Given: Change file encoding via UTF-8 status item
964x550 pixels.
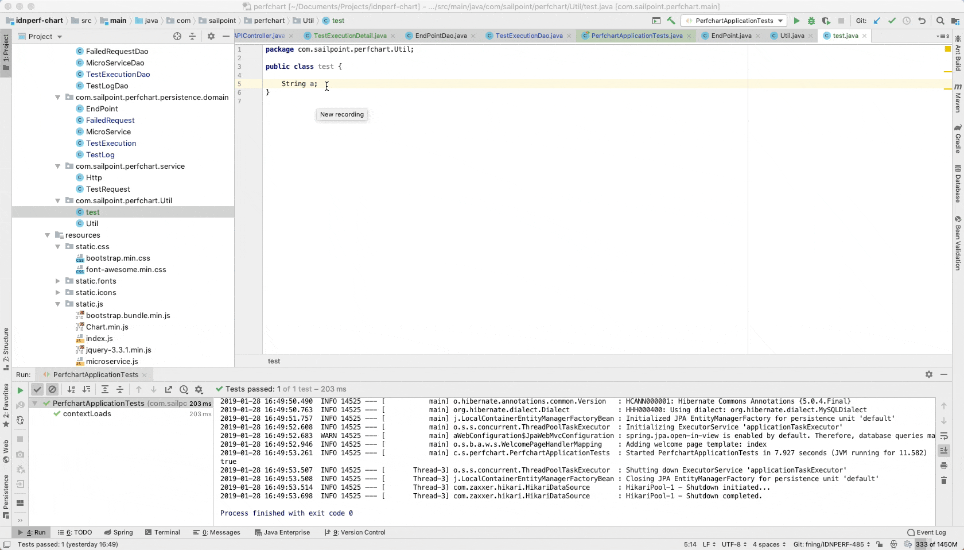Looking at the screenshot, I should [x=734, y=544].
